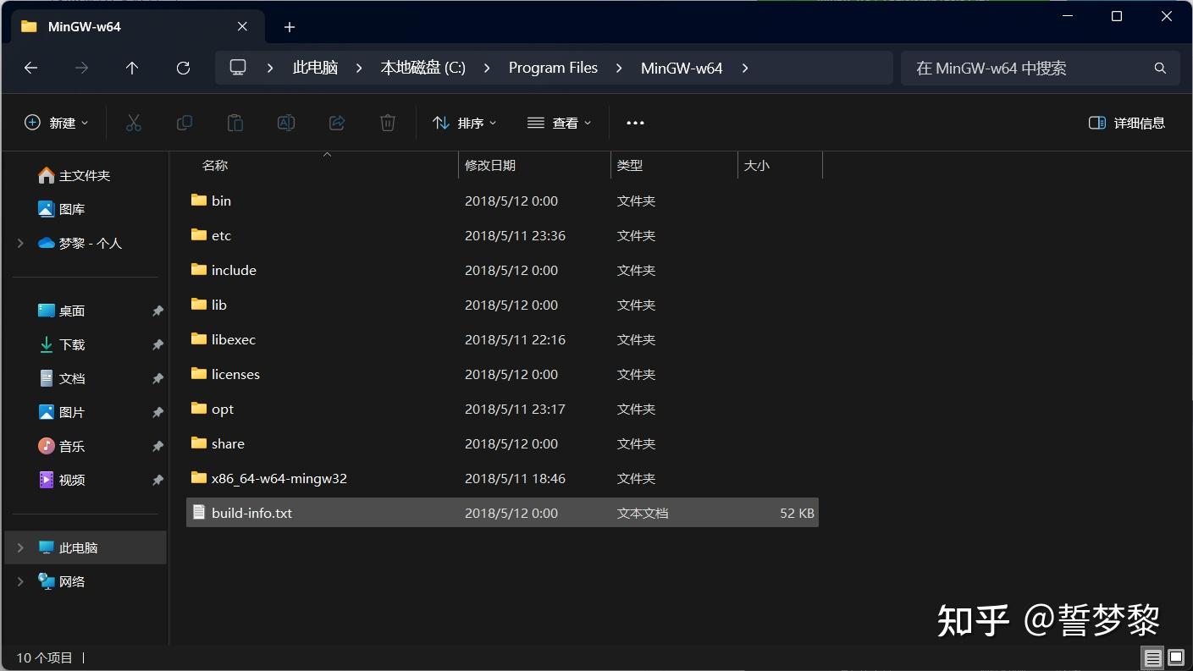Unpin 下载 using its pin icon

click(x=157, y=345)
